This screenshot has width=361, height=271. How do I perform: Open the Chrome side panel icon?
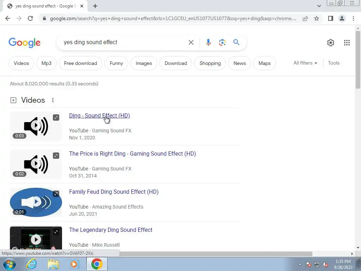tap(331, 18)
